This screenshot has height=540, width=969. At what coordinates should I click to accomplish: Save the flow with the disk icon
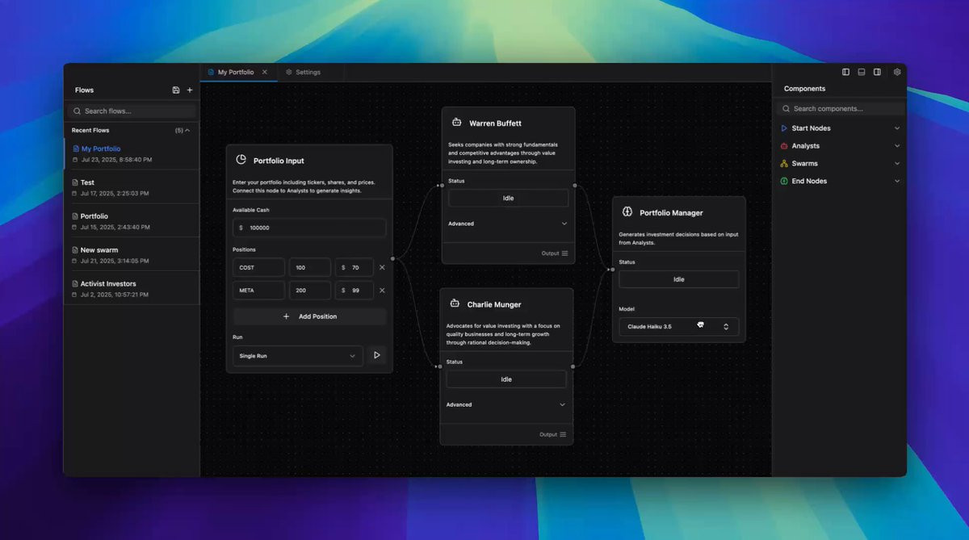(176, 90)
